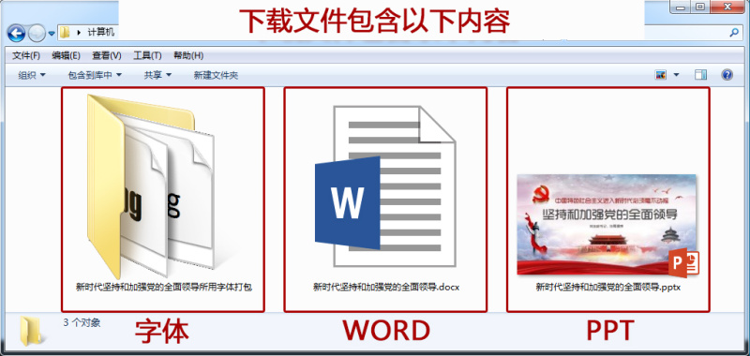Open the 文件(F) menu

click(x=26, y=55)
